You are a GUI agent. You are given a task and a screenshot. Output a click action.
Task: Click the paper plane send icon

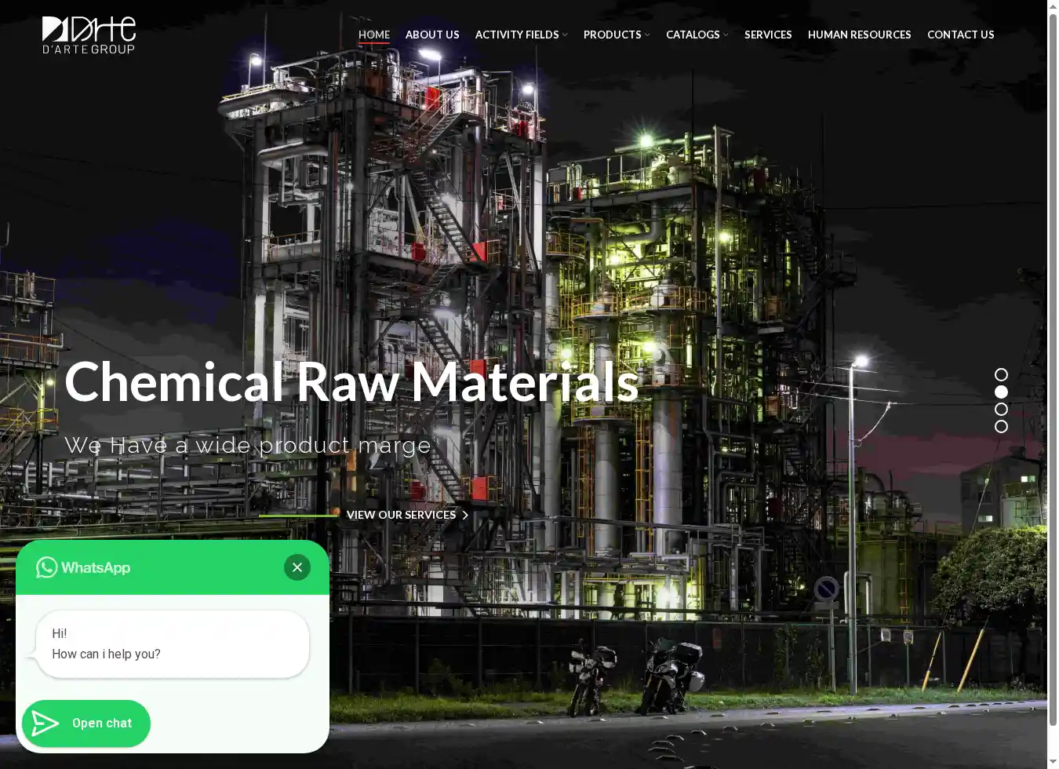[45, 723]
